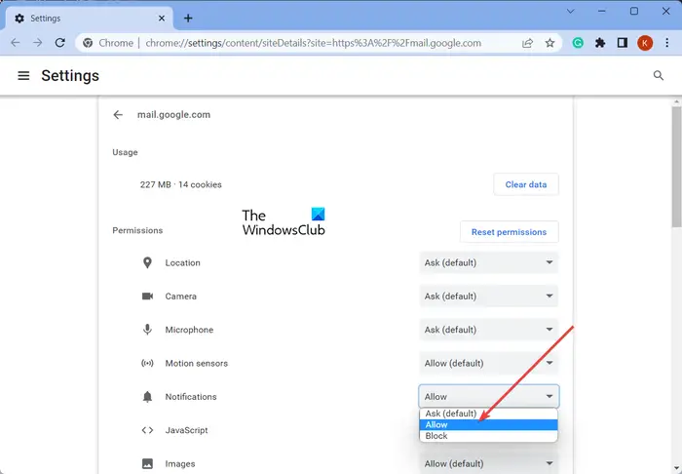Click the Chrome logo in address bar
682x474 pixels.
[x=88, y=43]
